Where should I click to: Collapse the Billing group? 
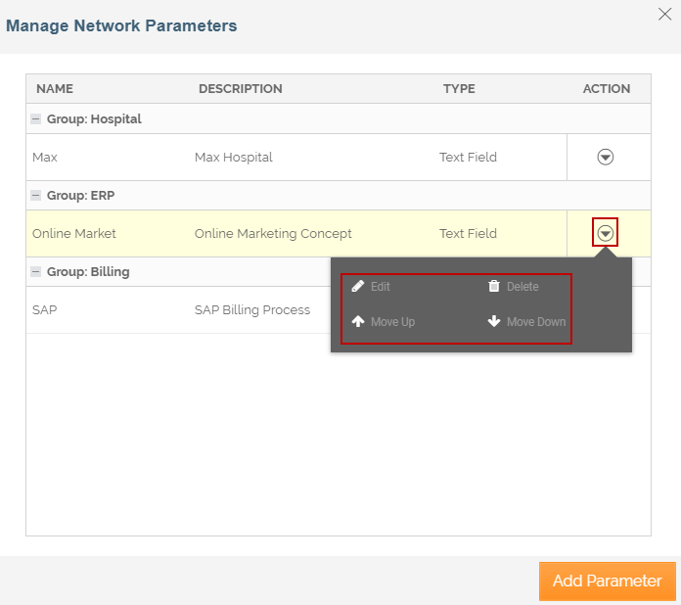coord(36,272)
